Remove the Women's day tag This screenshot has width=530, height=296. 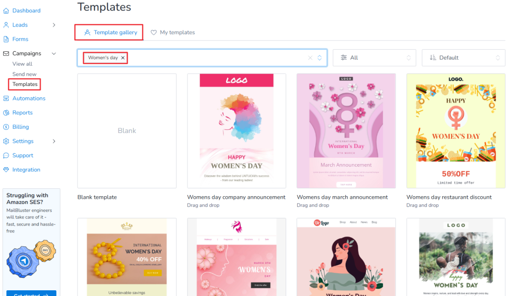pyautogui.click(x=123, y=58)
